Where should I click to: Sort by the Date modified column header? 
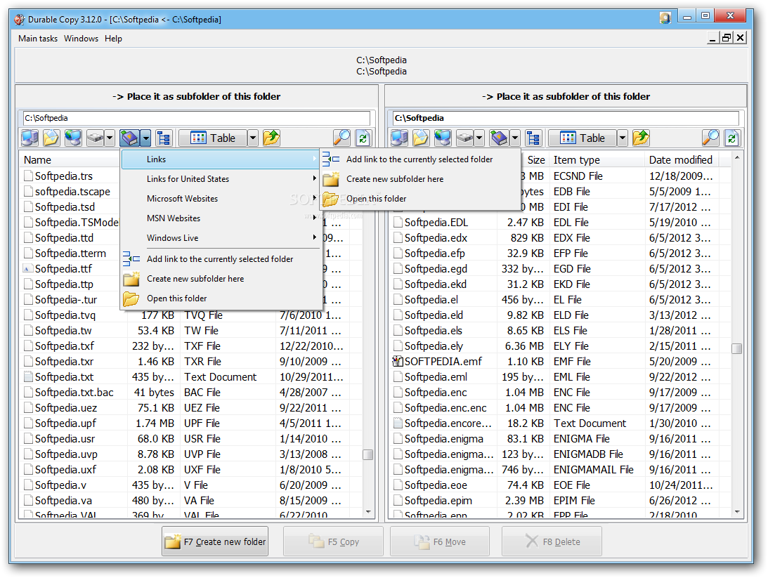click(681, 160)
